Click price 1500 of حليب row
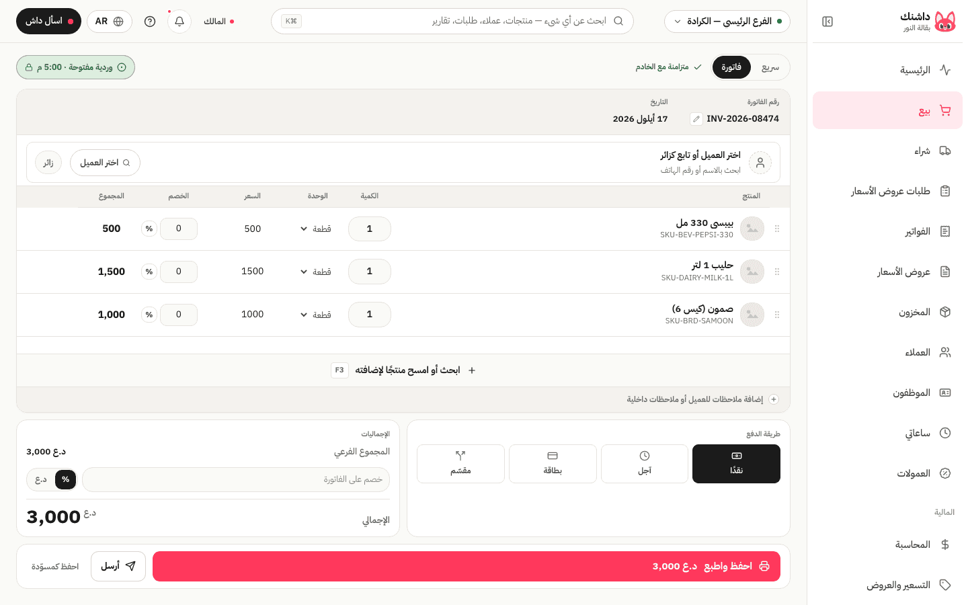 click(253, 272)
